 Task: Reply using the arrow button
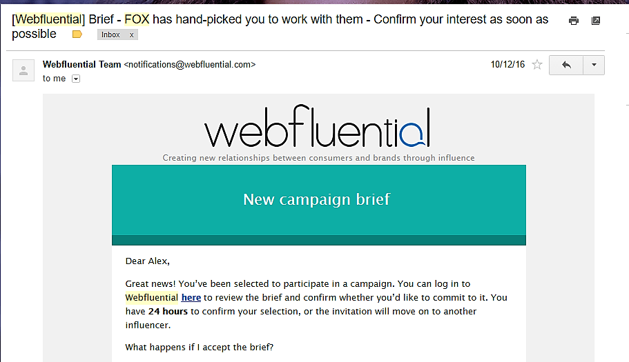point(566,65)
